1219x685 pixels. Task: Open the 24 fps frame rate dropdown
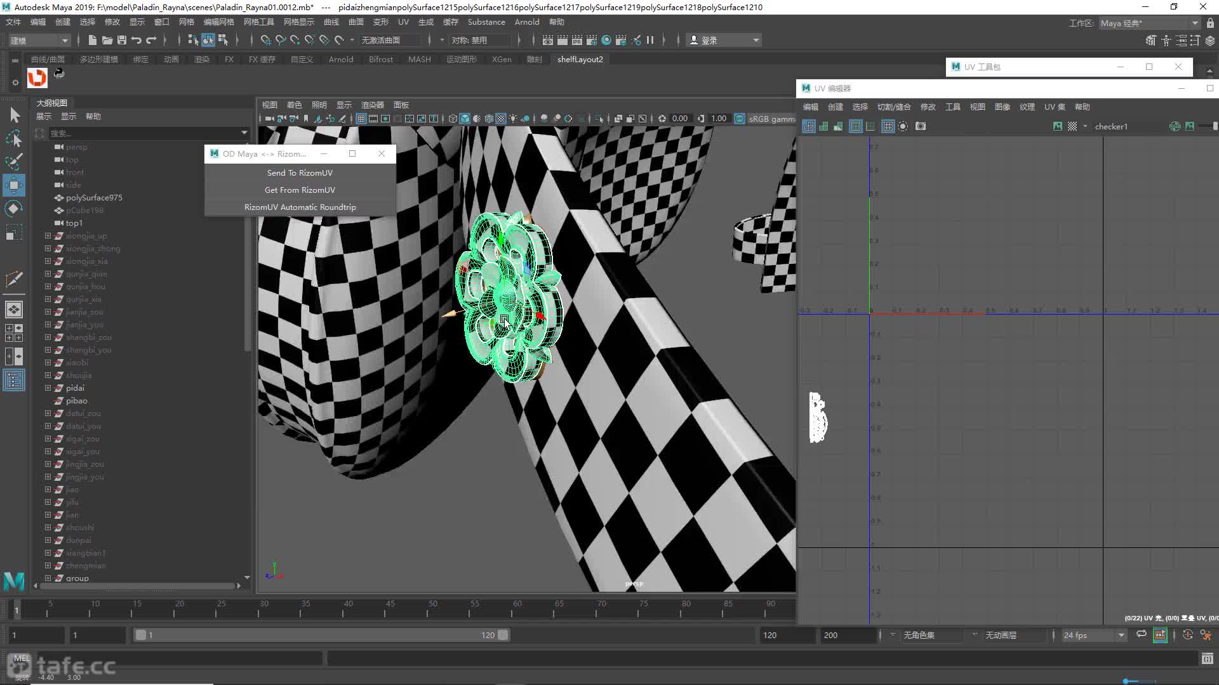(x=1095, y=635)
